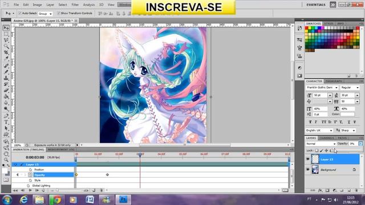Switch to Channels tab

click(x=327, y=138)
